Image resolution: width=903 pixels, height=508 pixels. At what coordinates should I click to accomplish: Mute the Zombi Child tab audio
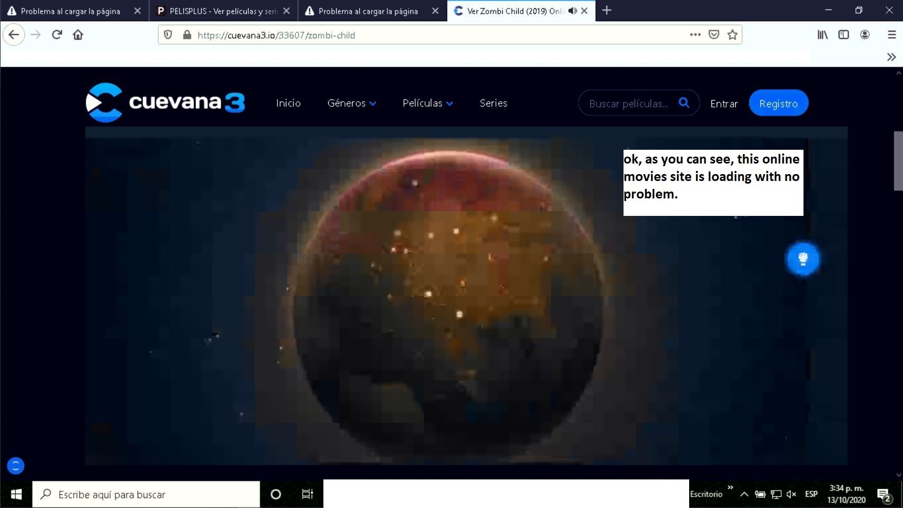pyautogui.click(x=572, y=11)
